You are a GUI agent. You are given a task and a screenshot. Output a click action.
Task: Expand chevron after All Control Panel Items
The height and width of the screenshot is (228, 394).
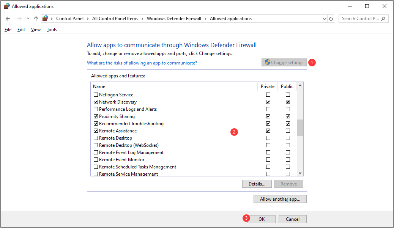tap(142, 19)
